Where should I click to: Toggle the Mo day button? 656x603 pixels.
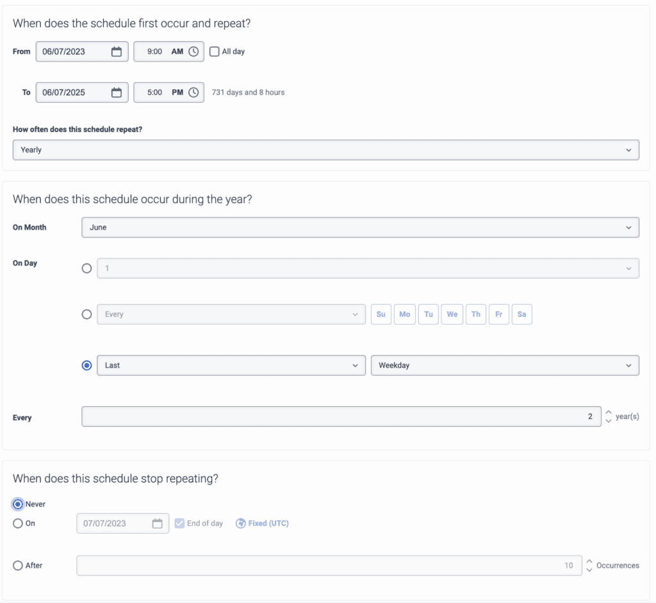[404, 314]
